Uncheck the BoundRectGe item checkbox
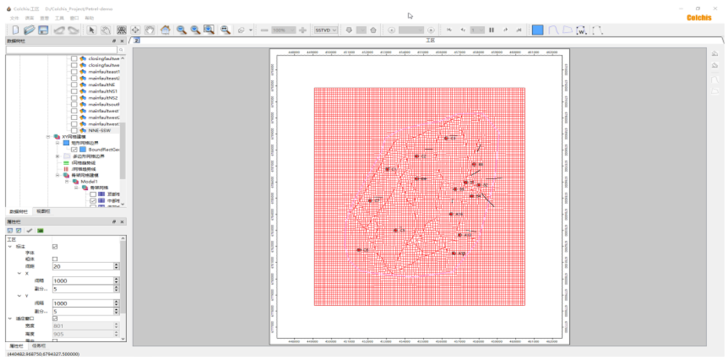The height and width of the screenshot is (357, 725). (x=74, y=150)
